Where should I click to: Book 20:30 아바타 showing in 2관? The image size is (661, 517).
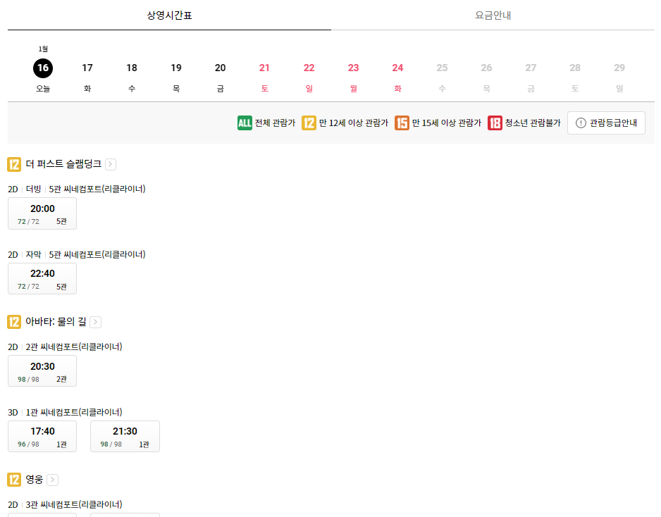[42, 370]
